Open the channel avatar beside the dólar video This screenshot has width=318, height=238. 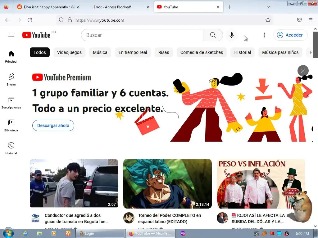click(222, 218)
